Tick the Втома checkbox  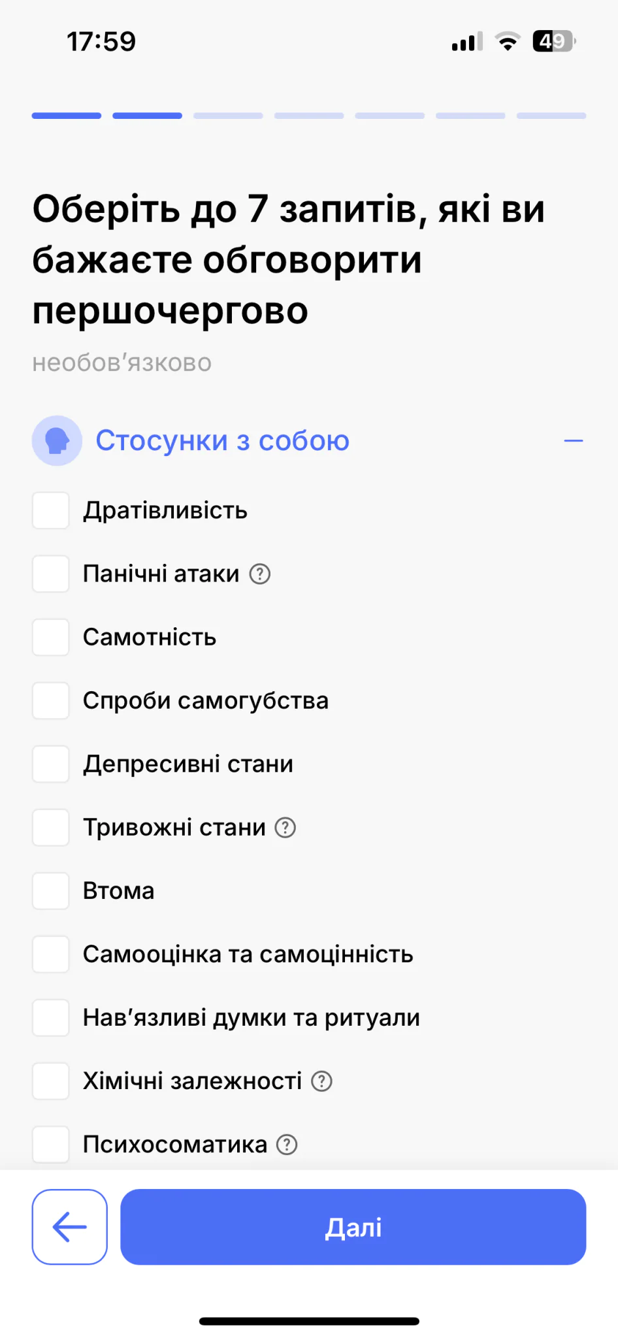click(51, 890)
